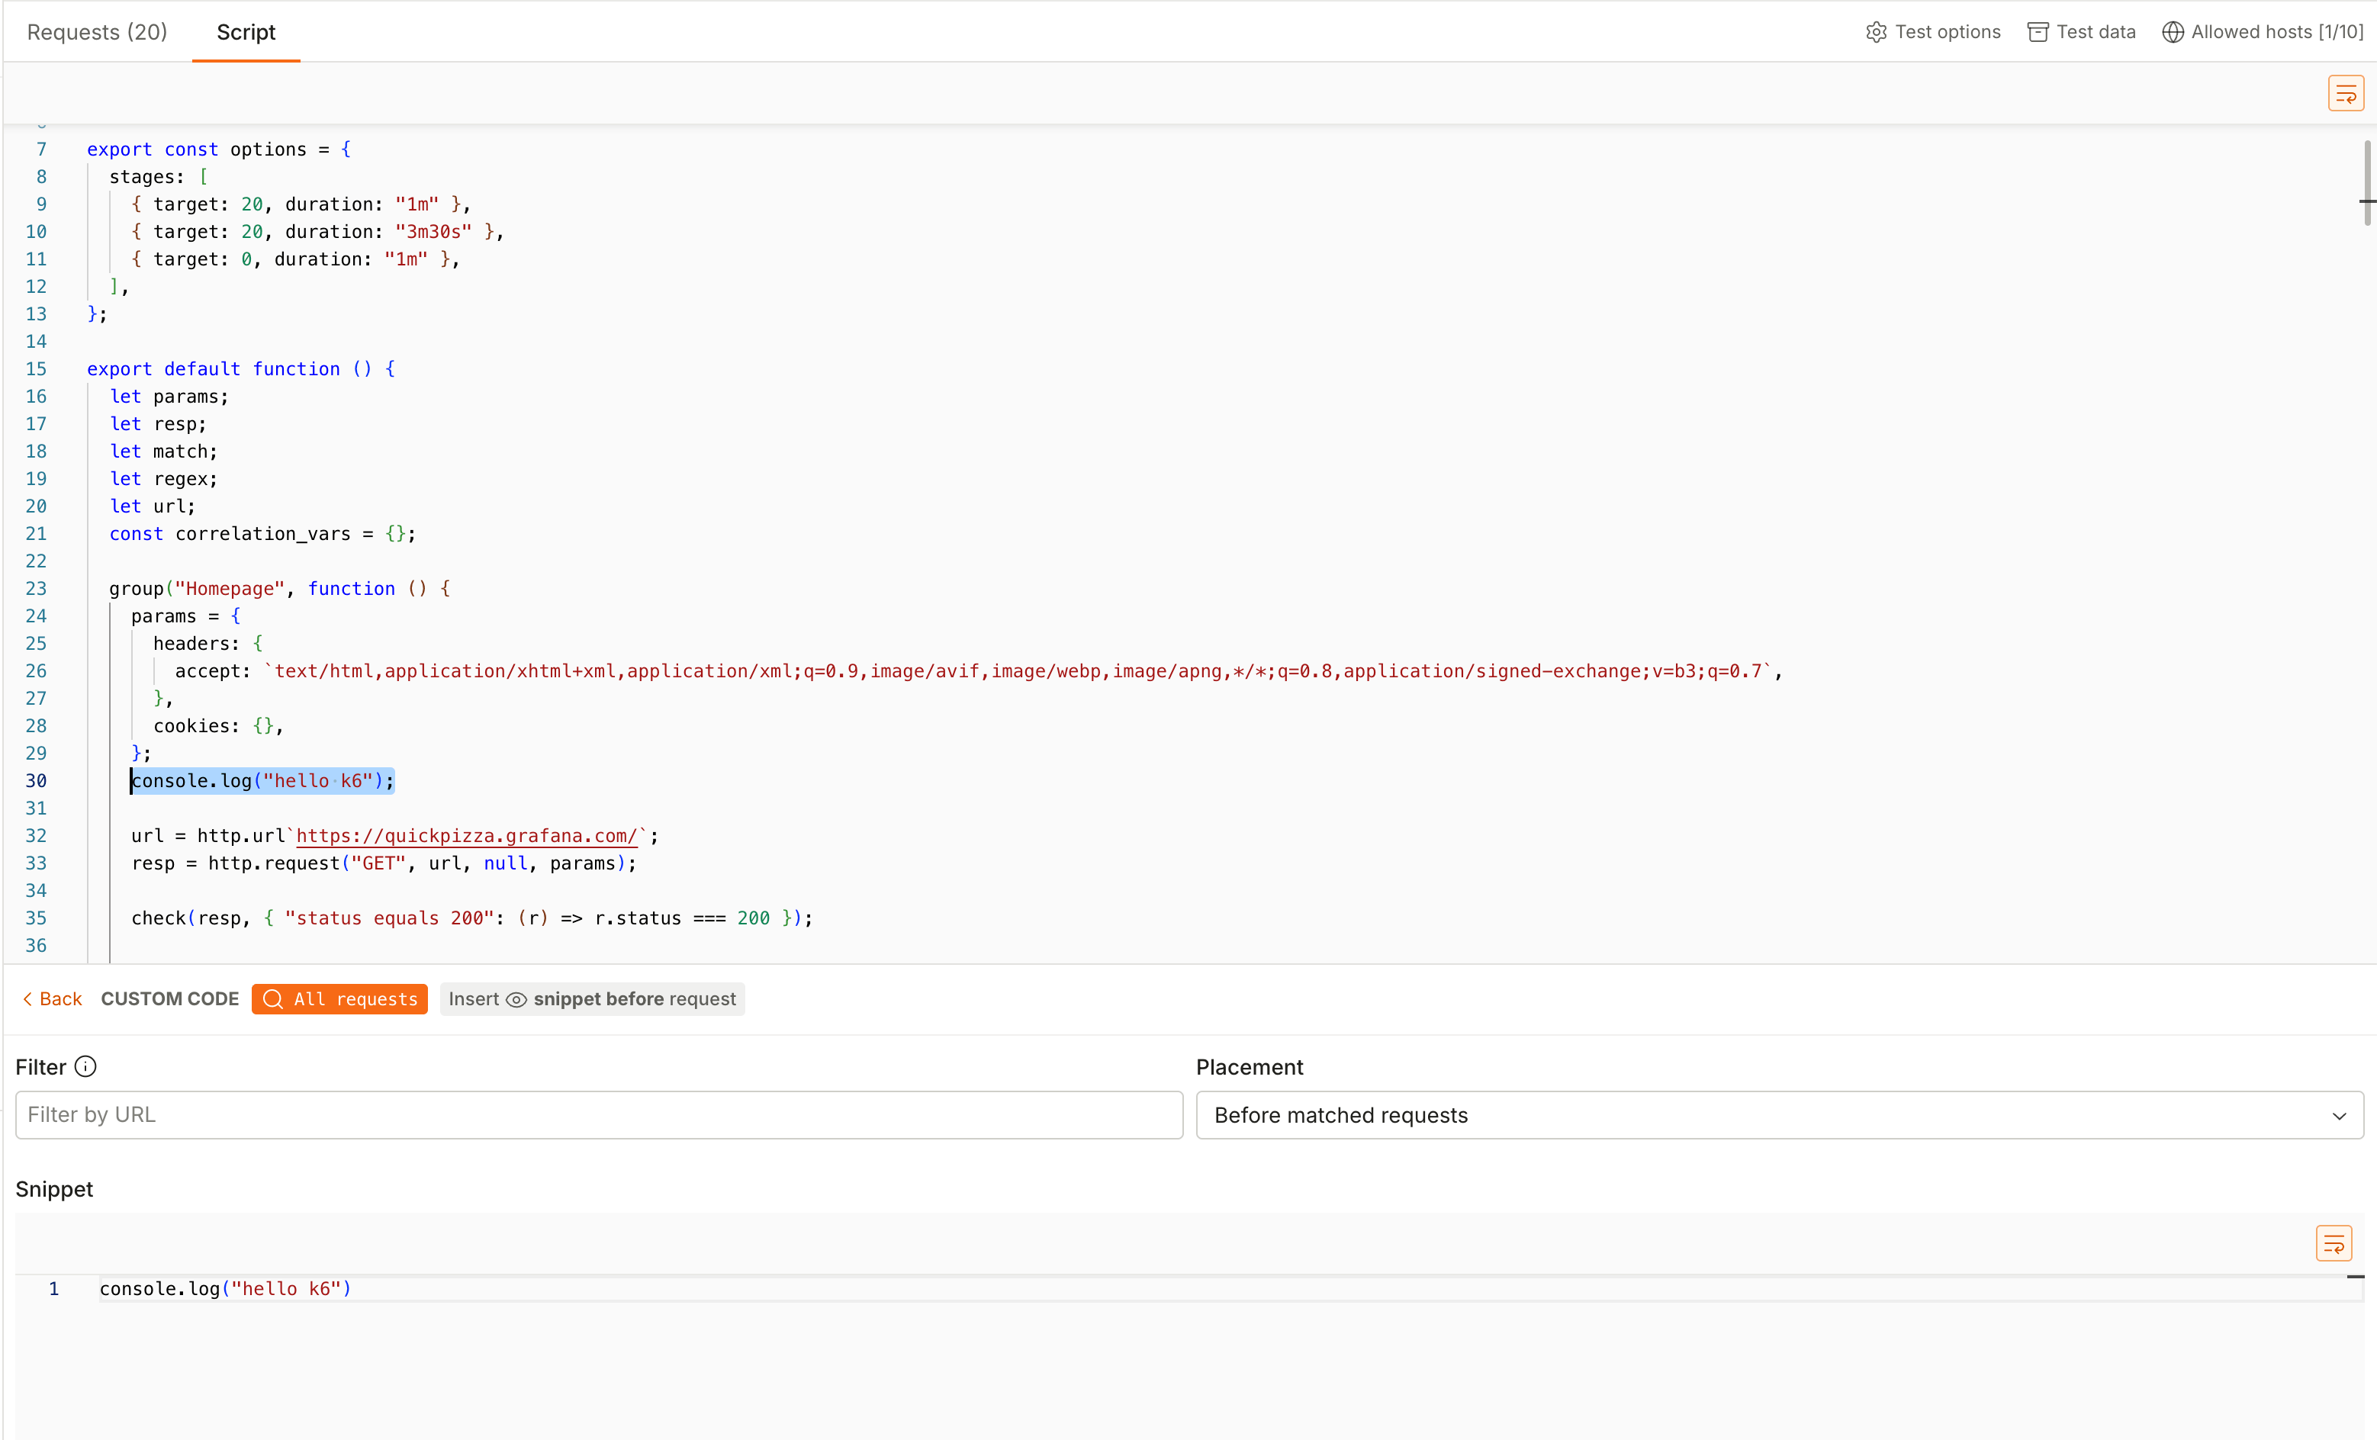Image resolution: width=2377 pixels, height=1440 pixels.
Task: Expand Placement dropdown chevron arrow
Action: pos(2338,1116)
